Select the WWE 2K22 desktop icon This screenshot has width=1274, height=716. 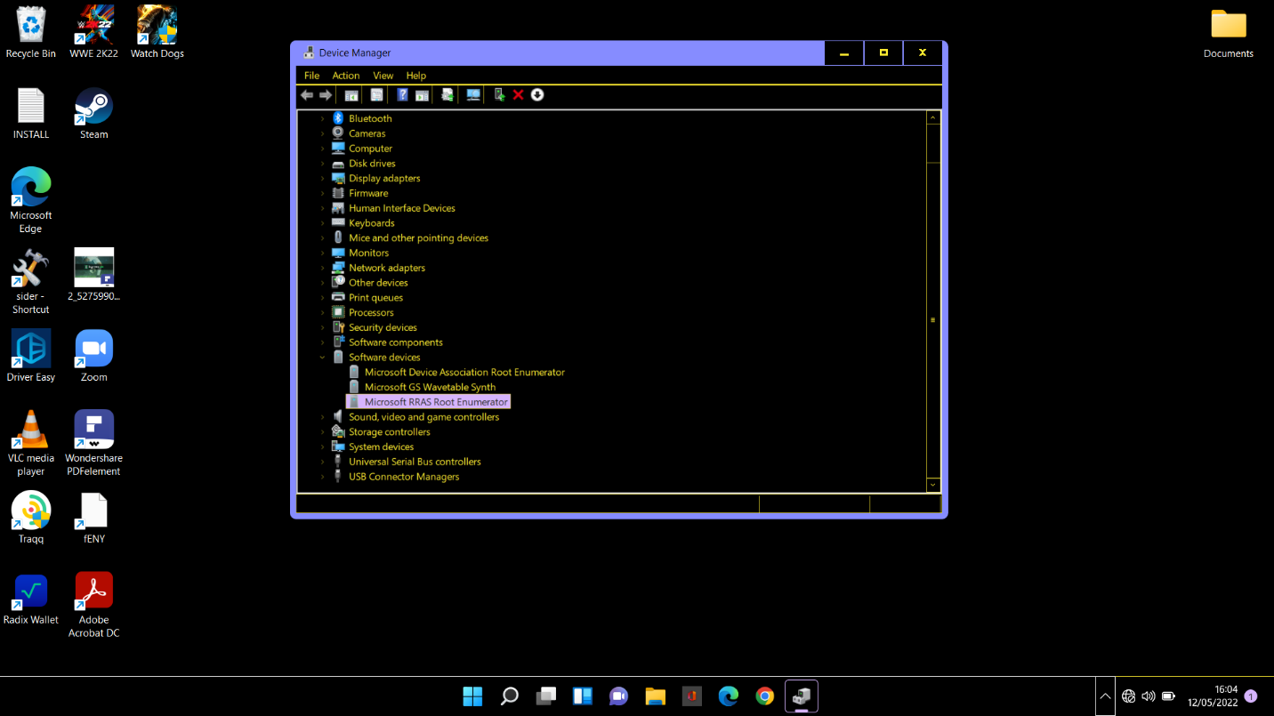click(93, 33)
